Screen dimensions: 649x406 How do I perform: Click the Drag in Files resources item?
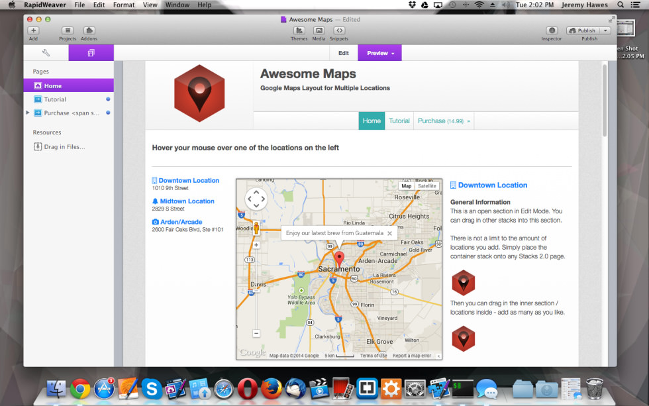click(x=59, y=146)
